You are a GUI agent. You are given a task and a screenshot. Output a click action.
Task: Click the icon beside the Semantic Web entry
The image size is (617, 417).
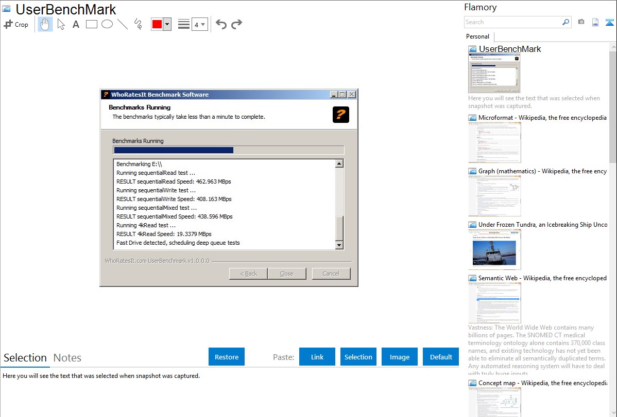click(472, 278)
